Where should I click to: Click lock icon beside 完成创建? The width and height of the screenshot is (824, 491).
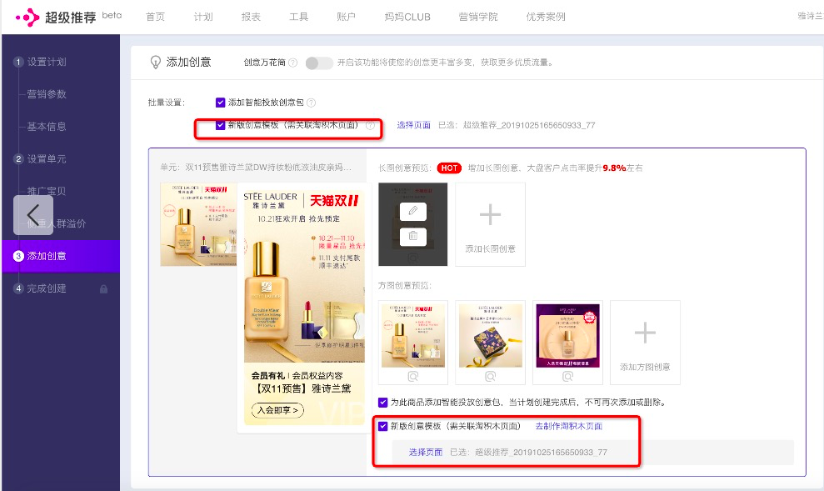tap(103, 288)
